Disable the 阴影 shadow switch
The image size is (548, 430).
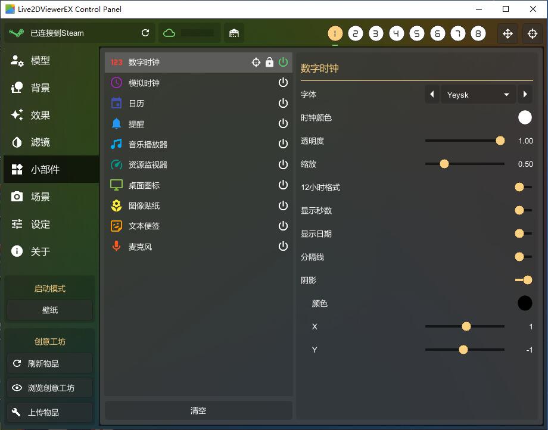click(523, 280)
